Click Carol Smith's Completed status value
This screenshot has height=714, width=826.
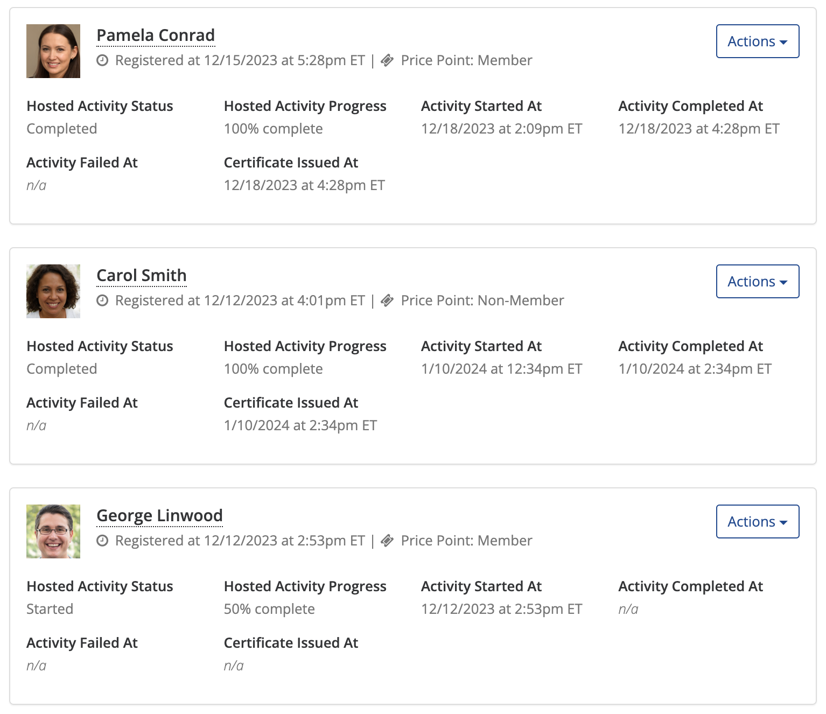click(x=62, y=369)
